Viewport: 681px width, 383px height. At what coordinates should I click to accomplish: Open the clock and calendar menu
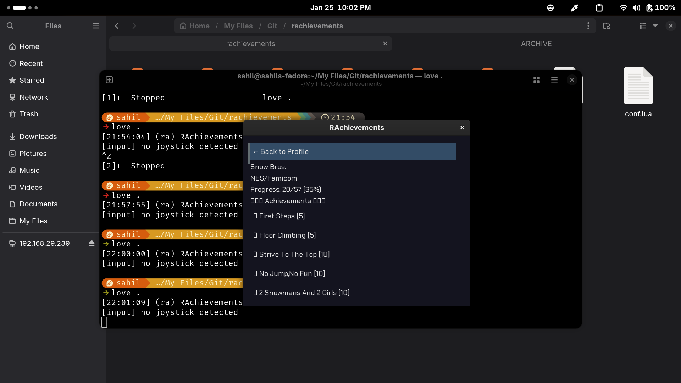tap(340, 7)
